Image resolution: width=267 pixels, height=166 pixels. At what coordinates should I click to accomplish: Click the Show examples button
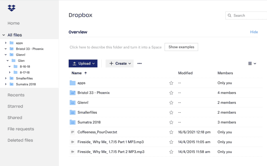pyautogui.click(x=181, y=47)
